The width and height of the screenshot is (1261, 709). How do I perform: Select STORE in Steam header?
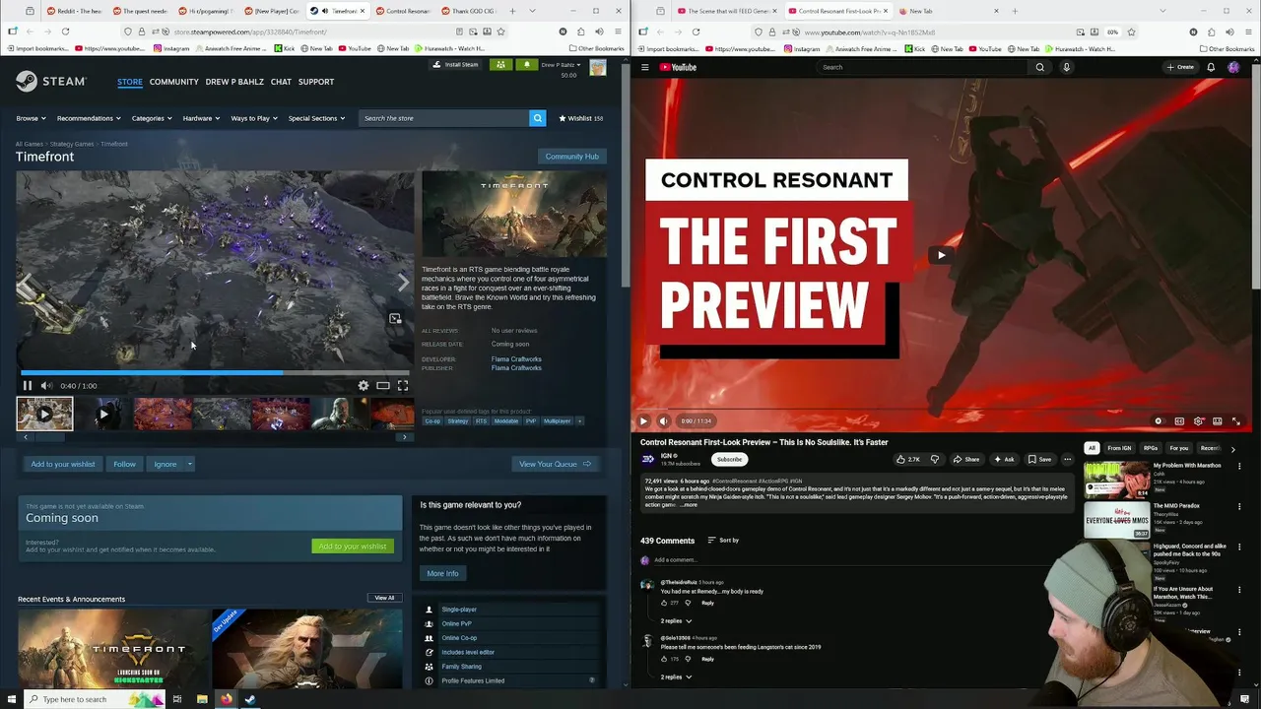point(130,82)
